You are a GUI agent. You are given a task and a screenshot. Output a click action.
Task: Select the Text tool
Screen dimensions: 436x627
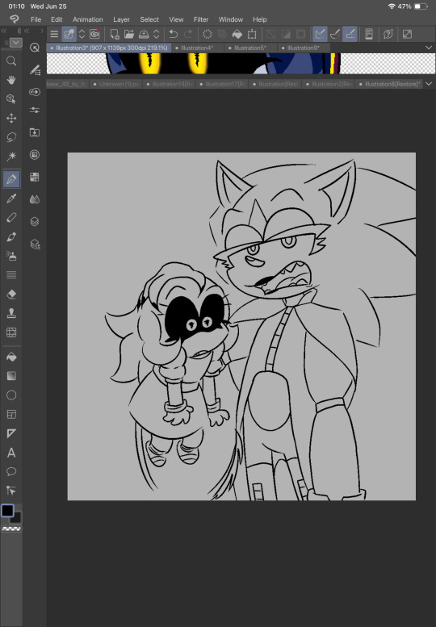coord(11,453)
